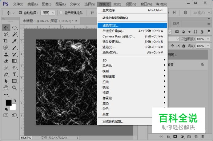Open the foreground black color swatch
Screen dimensions: 213x141
pos(9,103)
